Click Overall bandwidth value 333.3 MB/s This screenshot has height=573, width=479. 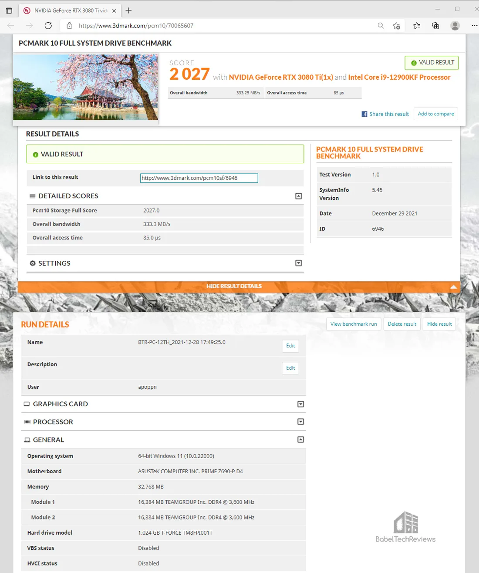click(x=157, y=224)
